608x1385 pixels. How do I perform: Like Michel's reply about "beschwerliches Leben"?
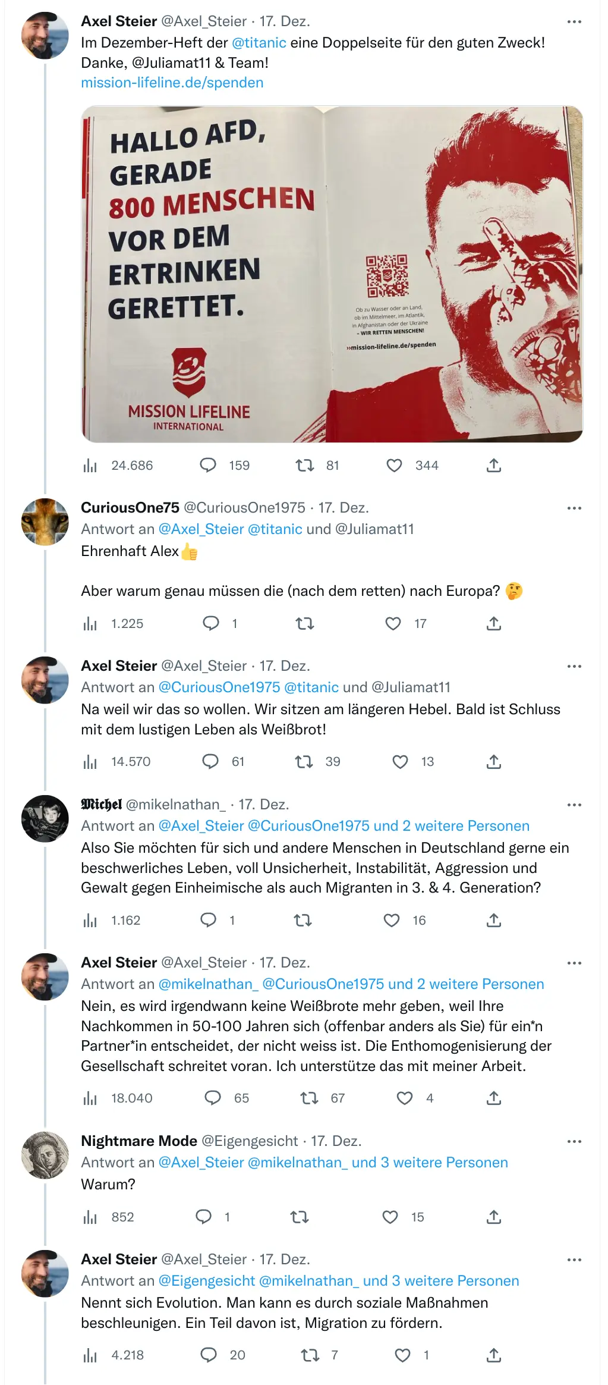tap(392, 921)
